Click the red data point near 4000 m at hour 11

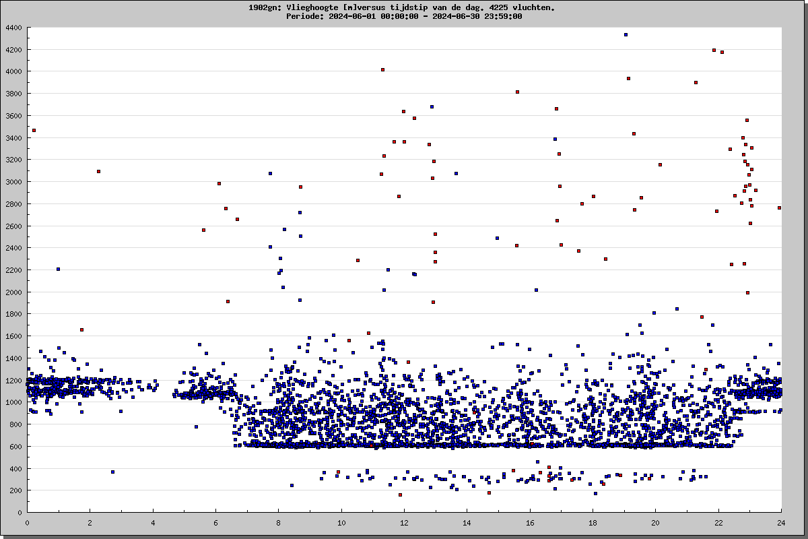382,69
